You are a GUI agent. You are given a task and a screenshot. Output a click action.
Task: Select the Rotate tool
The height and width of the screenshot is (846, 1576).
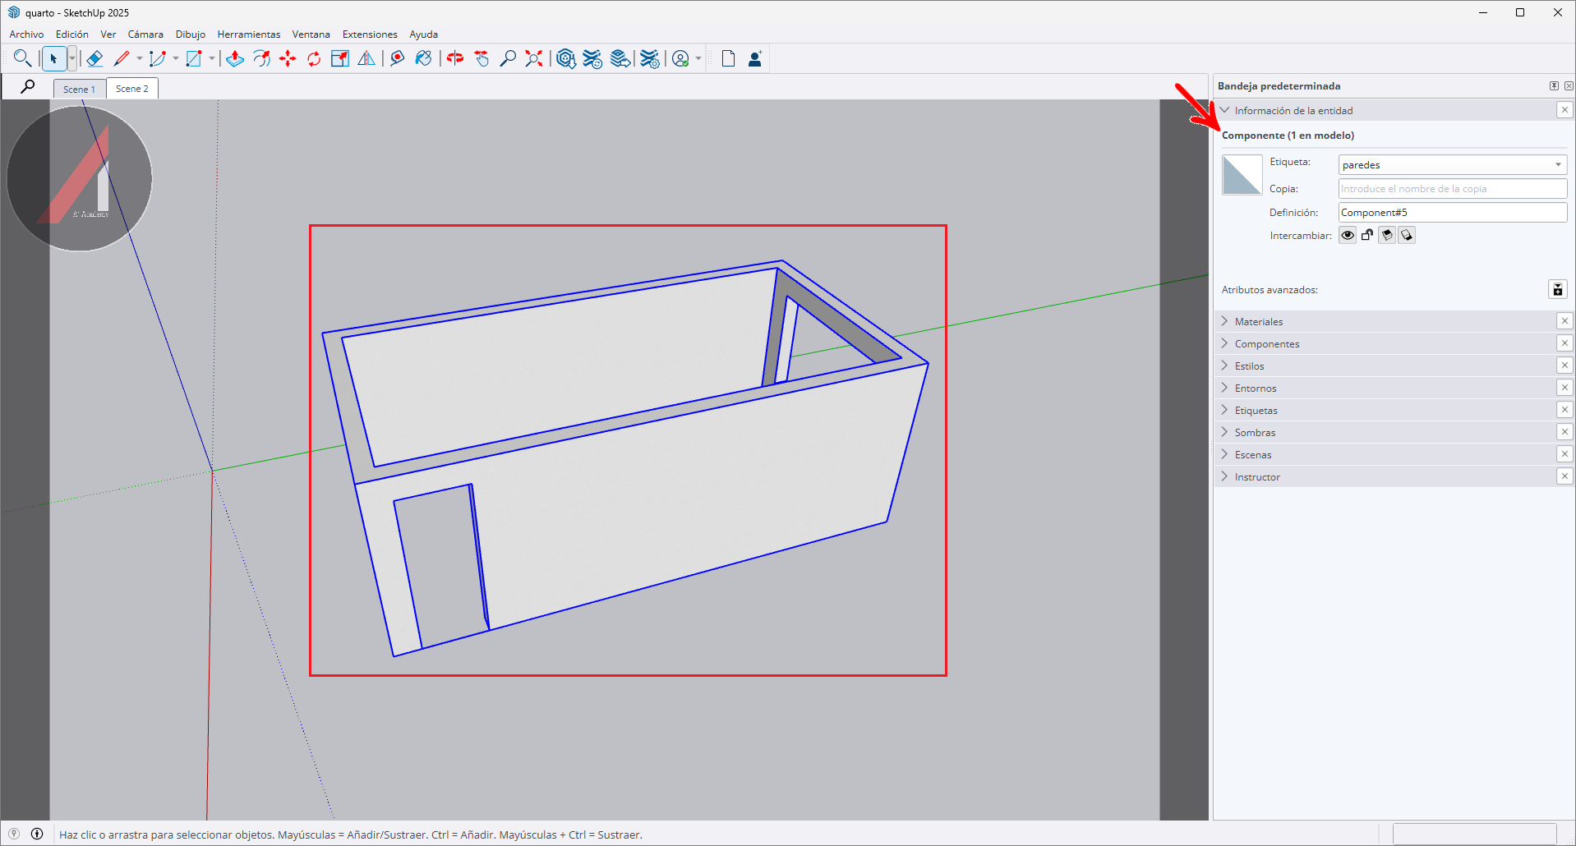pyautogui.click(x=314, y=58)
